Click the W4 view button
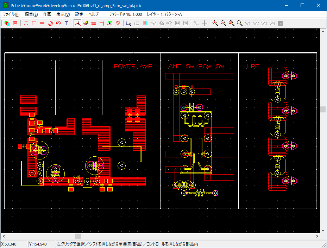 click(x=272, y=23)
